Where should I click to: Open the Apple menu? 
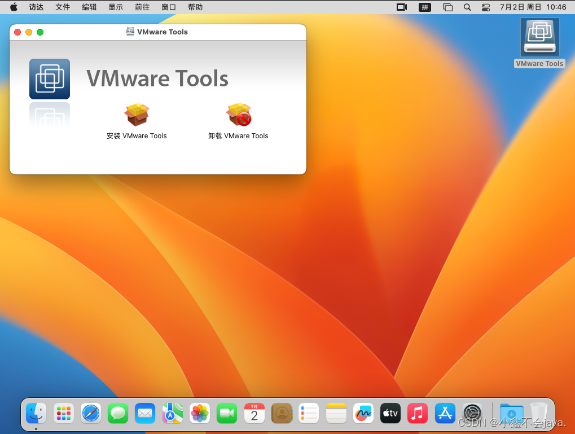click(14, 7)
